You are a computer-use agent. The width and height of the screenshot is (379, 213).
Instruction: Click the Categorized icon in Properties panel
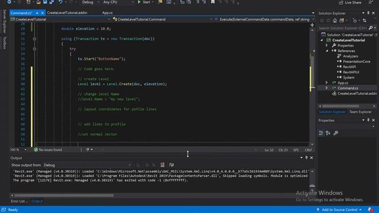click(321, 133)
